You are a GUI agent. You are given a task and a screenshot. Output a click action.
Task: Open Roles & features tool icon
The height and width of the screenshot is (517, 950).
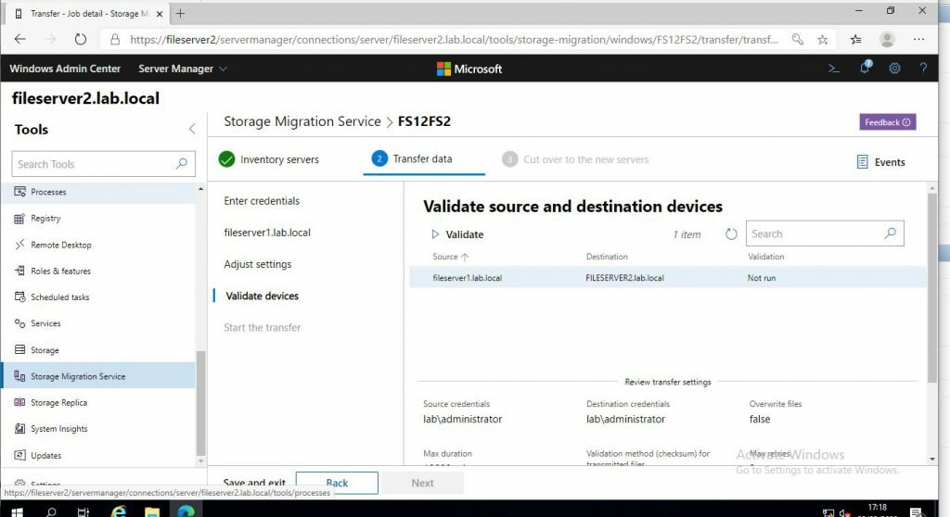click(x=19, y=271)
